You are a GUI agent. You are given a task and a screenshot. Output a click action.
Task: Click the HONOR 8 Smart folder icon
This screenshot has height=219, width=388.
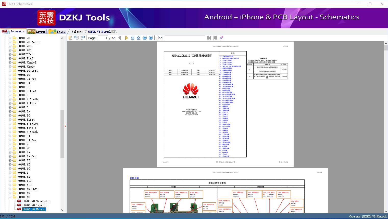pos(15,124)
